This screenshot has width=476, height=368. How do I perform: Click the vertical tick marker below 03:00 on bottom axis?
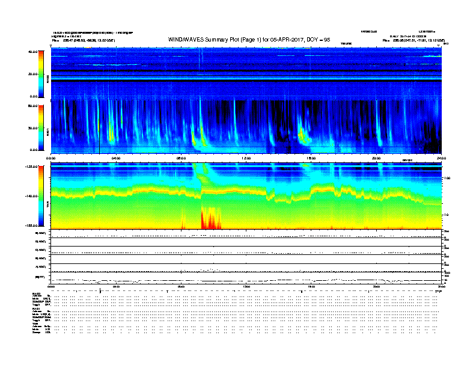100,291
